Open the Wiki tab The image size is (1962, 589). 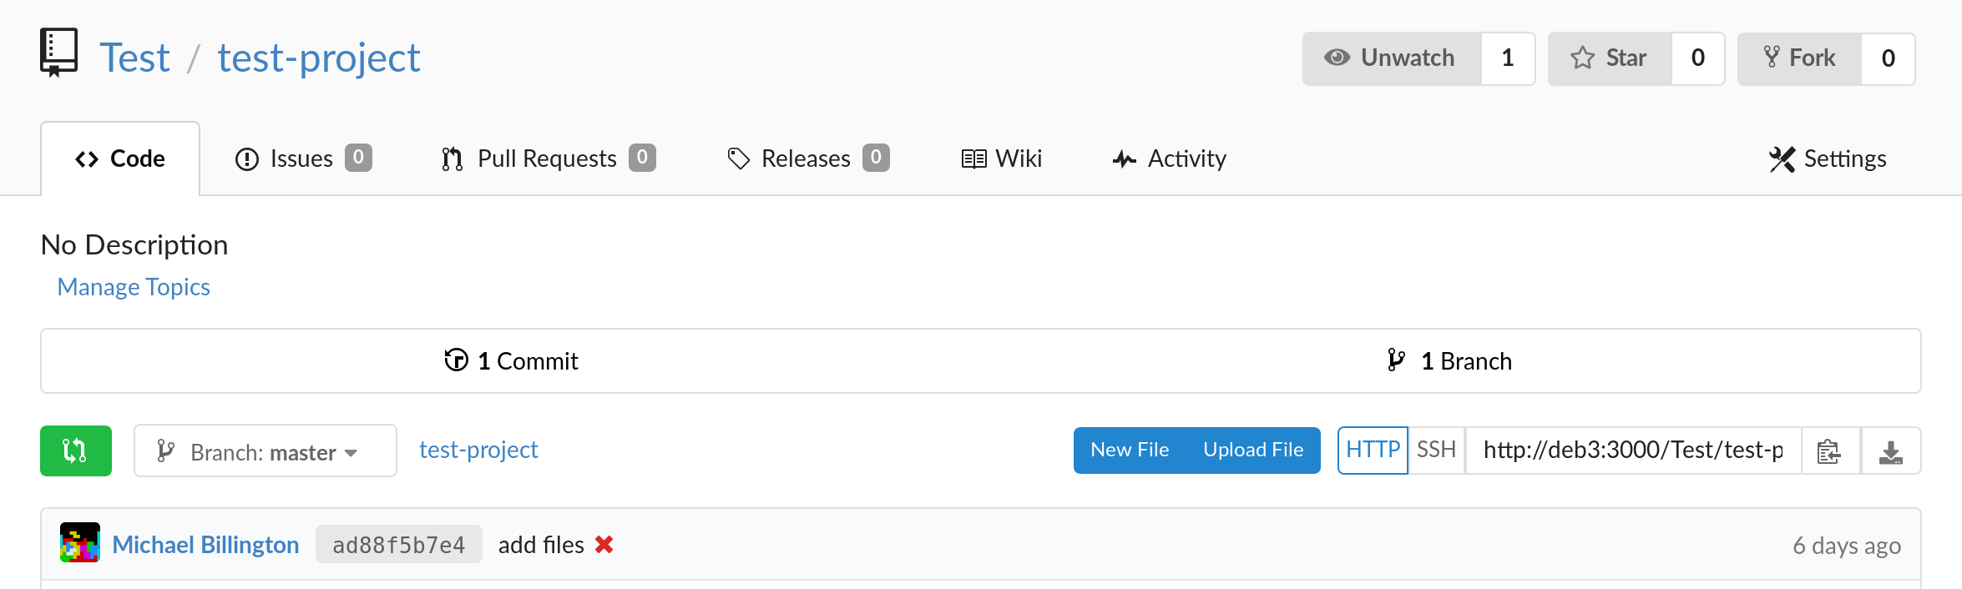point(1002,159)
